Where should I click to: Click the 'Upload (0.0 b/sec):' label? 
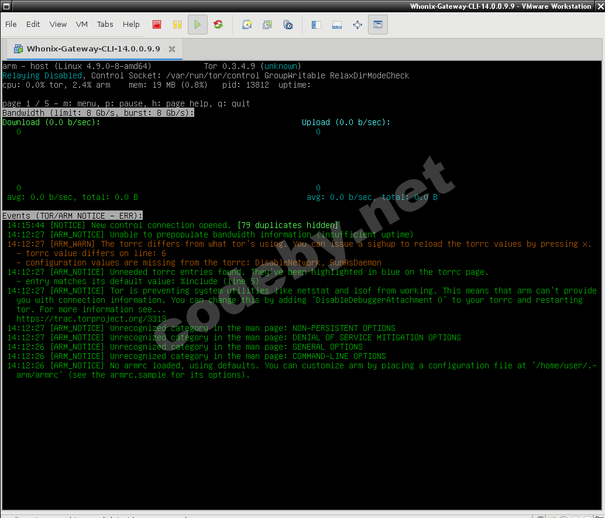[x=346, y=122]
